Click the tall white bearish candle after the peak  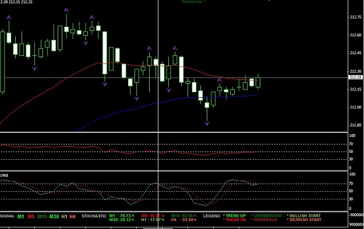click(105, 53)
